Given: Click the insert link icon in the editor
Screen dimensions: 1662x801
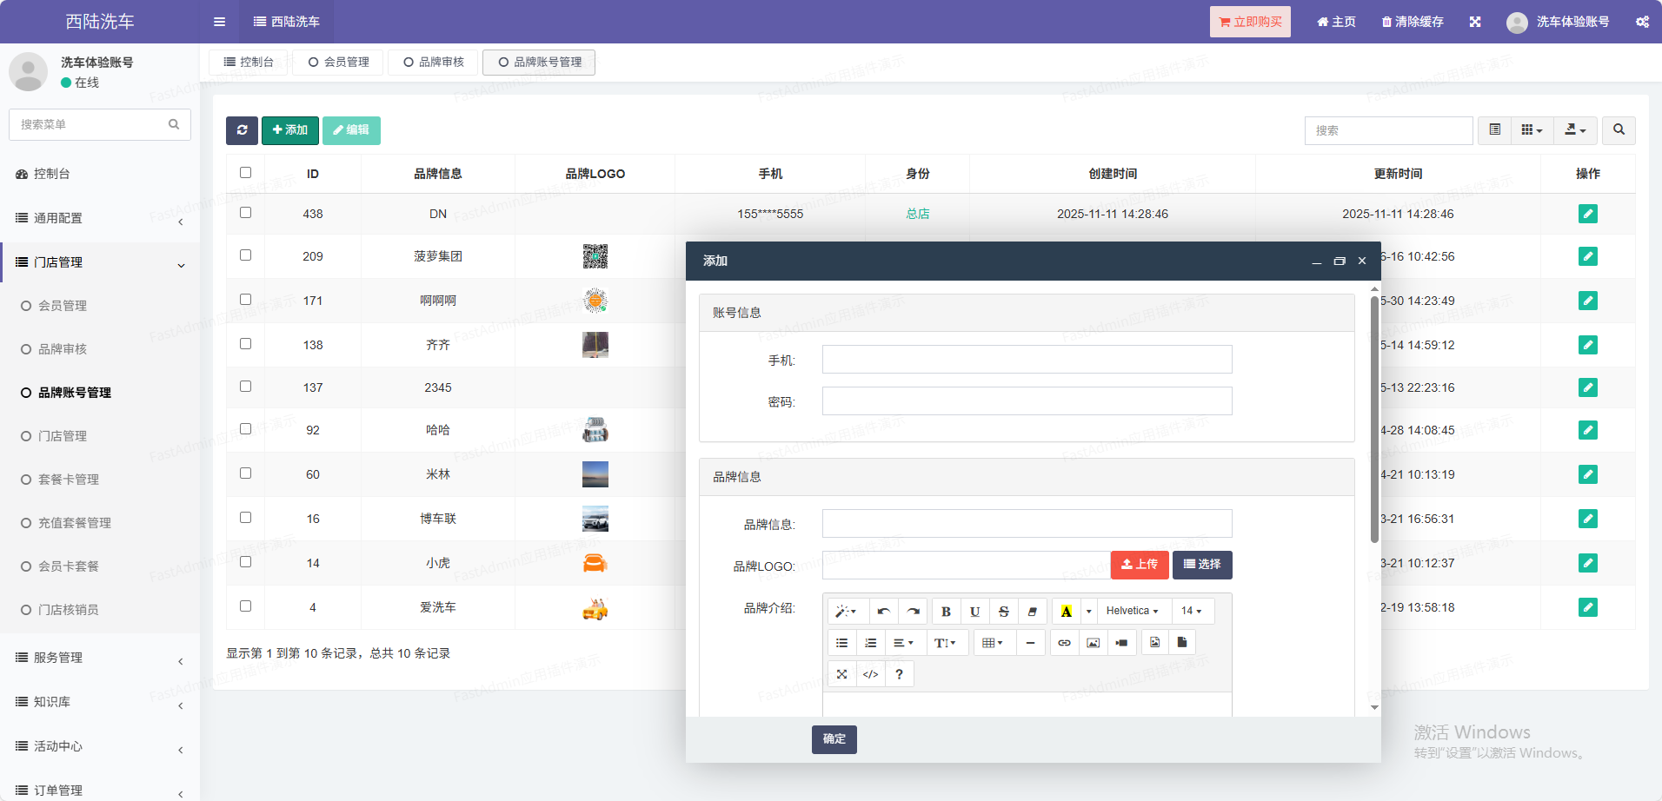Looking at the screenshot, I should click(1064, 643).
